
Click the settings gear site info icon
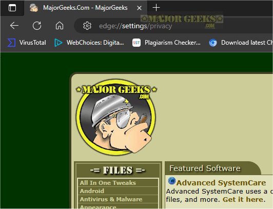[x=87, y=26]
